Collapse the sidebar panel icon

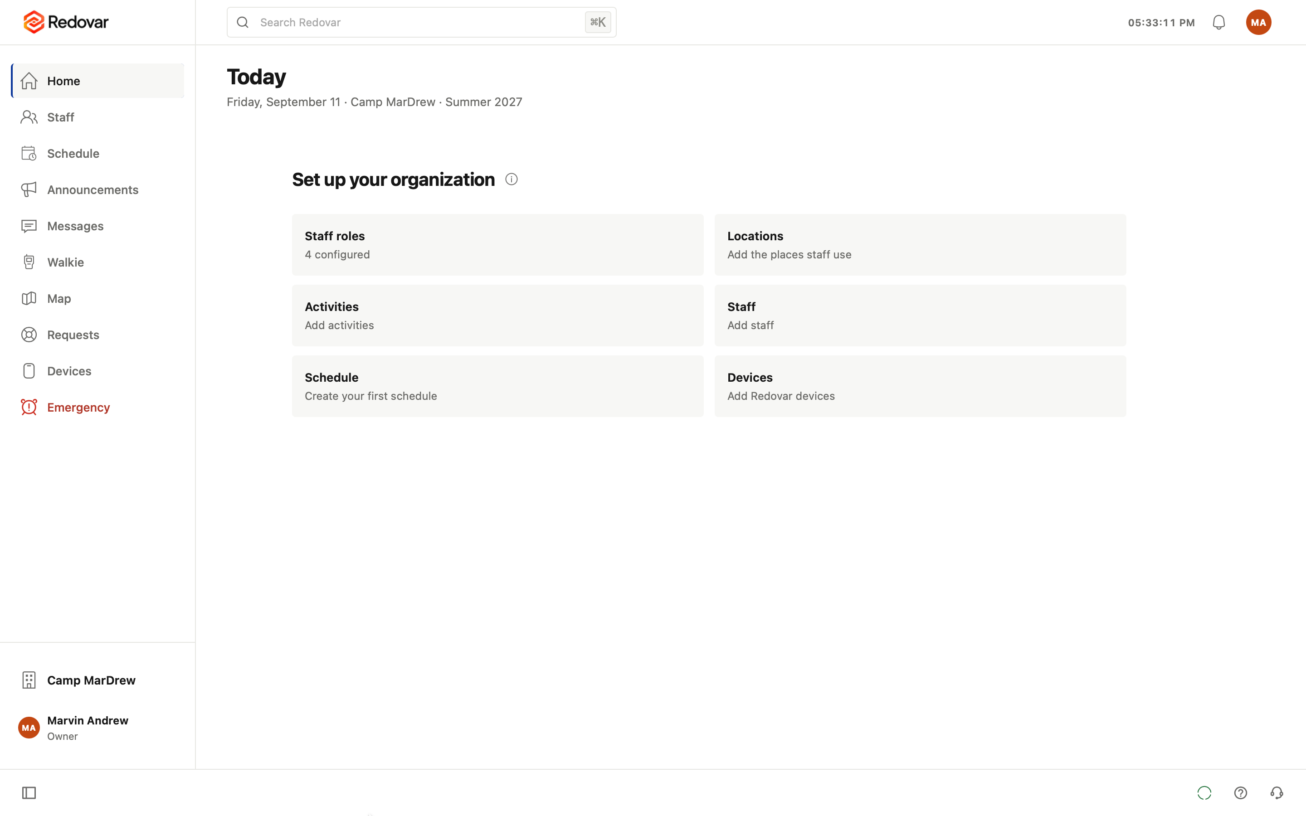(29, 793)
